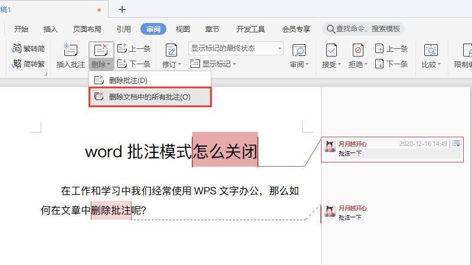
Task: Choose Delete All Comments in Document option
Action: click(150, 97)
